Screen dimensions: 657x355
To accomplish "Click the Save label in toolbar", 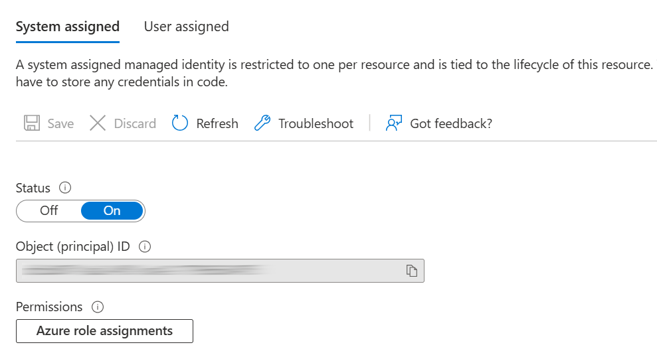I will pos(60,123).
